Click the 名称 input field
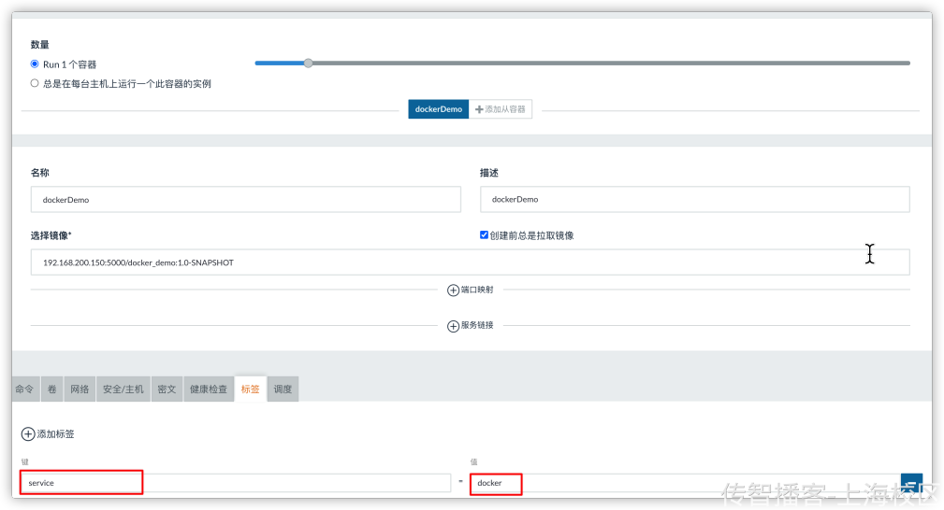944x510 pixels. pos(246,200)
